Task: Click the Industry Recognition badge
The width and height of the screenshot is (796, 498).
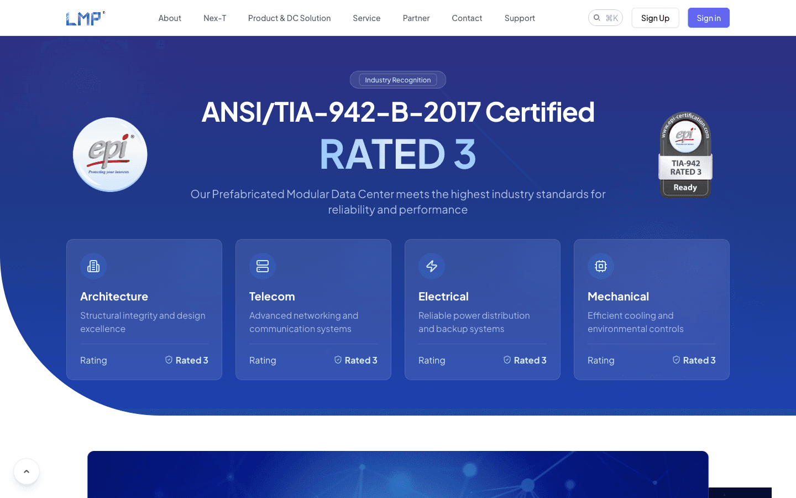Action: (398, 80)
